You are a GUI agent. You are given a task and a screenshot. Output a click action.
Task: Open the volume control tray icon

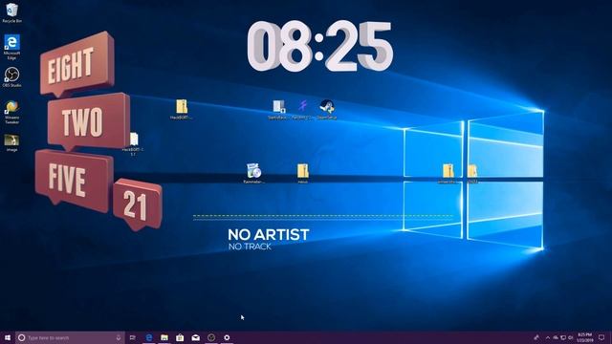[570, 337]
